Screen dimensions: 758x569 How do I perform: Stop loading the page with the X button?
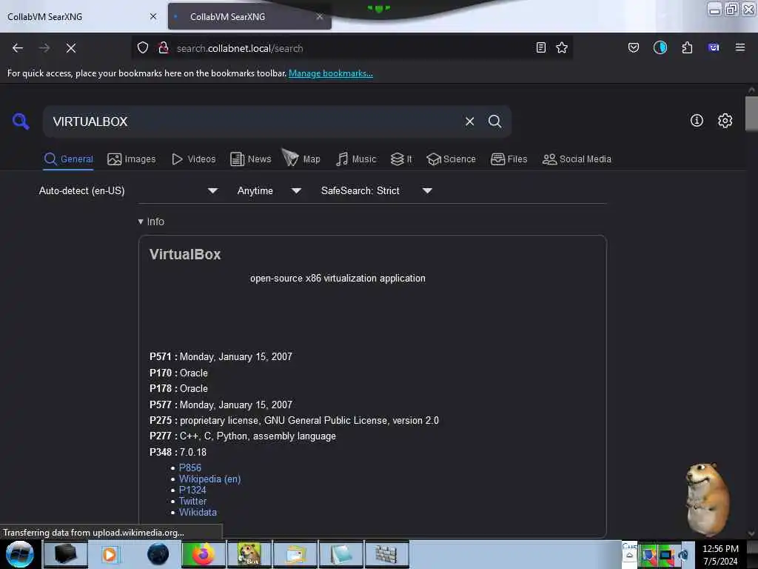click(x=71, y=48)
